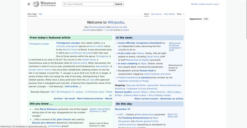Click the magnifier icon in search box

point(65,4)
